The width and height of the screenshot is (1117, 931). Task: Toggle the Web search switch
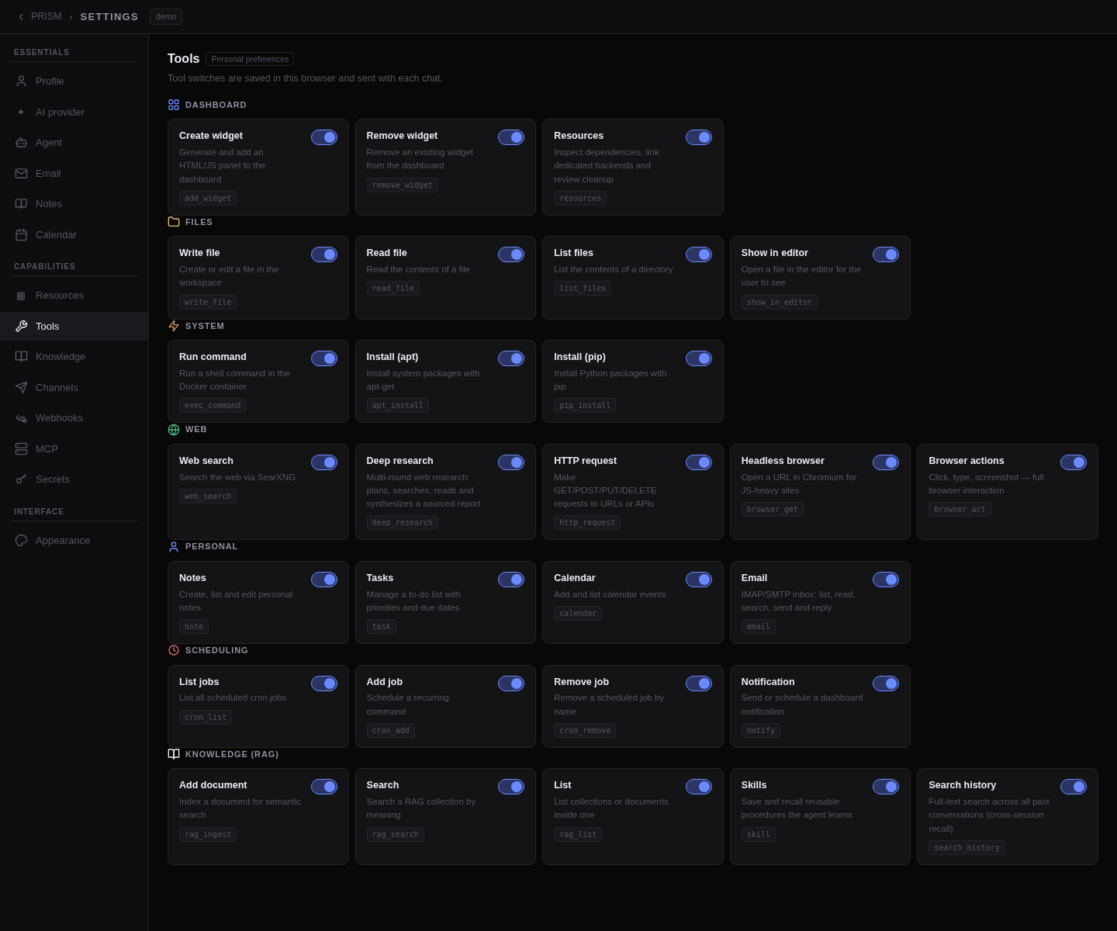point(324,462)
